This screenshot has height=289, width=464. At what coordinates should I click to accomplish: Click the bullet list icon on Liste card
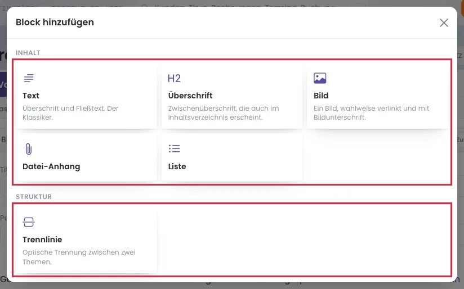175,148
